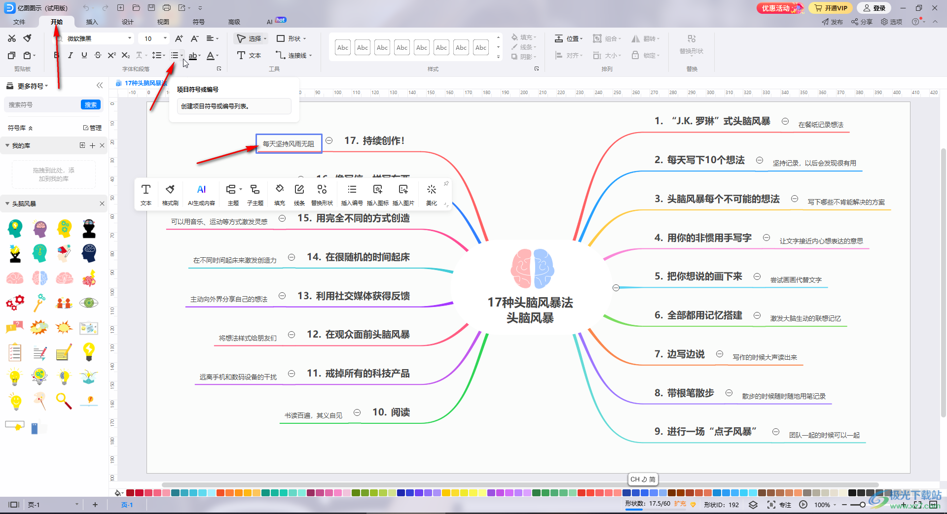Click the 发布 publish button
The height and width of the screenshot is (514, 947).
point(833,22)
